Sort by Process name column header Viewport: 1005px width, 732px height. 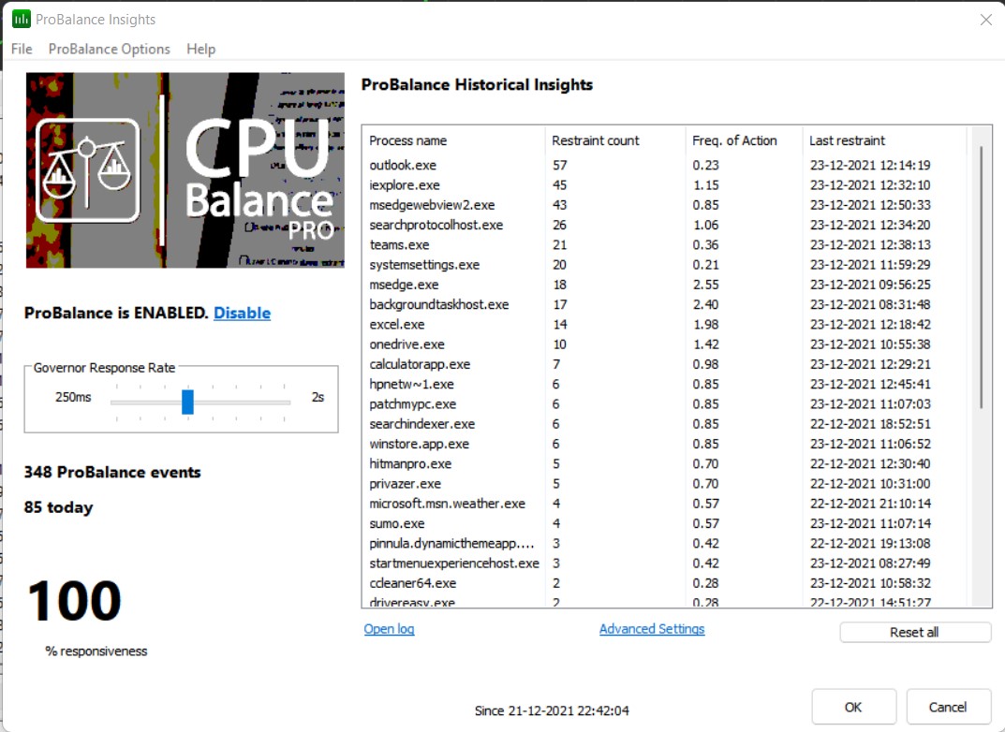click(x=453, y=141)
